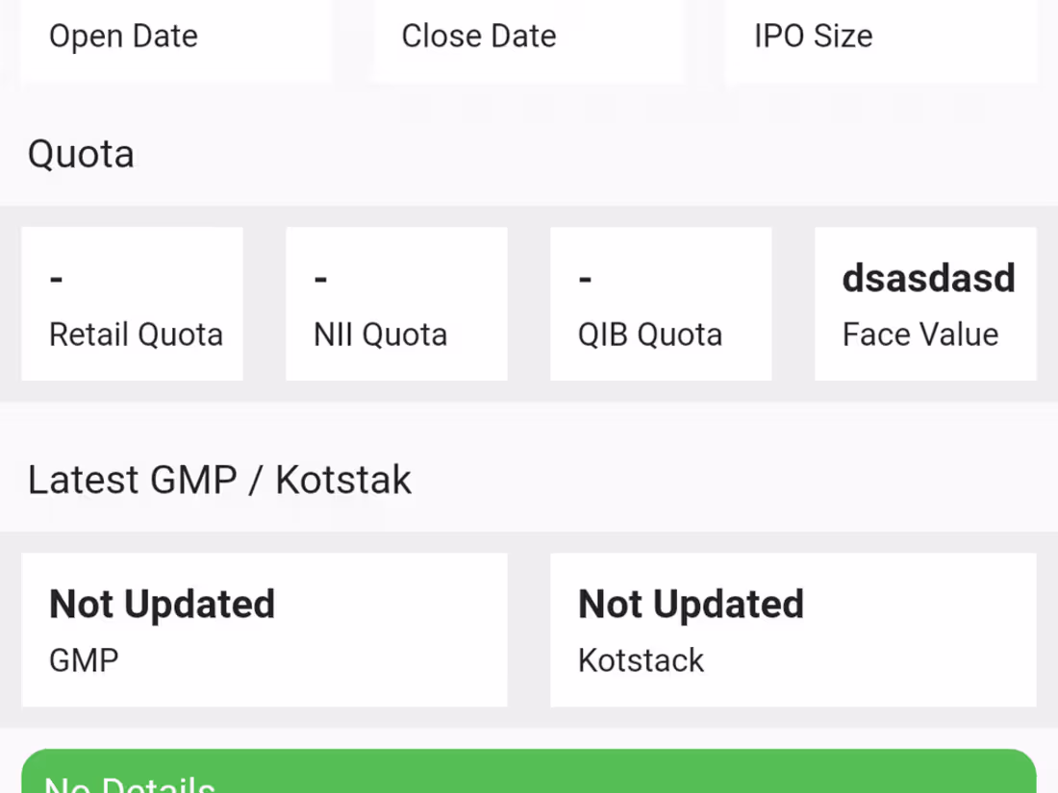Click the Quota section heading
Image resolution: width=1058 pixels, height=793 pixels.
click(x=81, y=154)
